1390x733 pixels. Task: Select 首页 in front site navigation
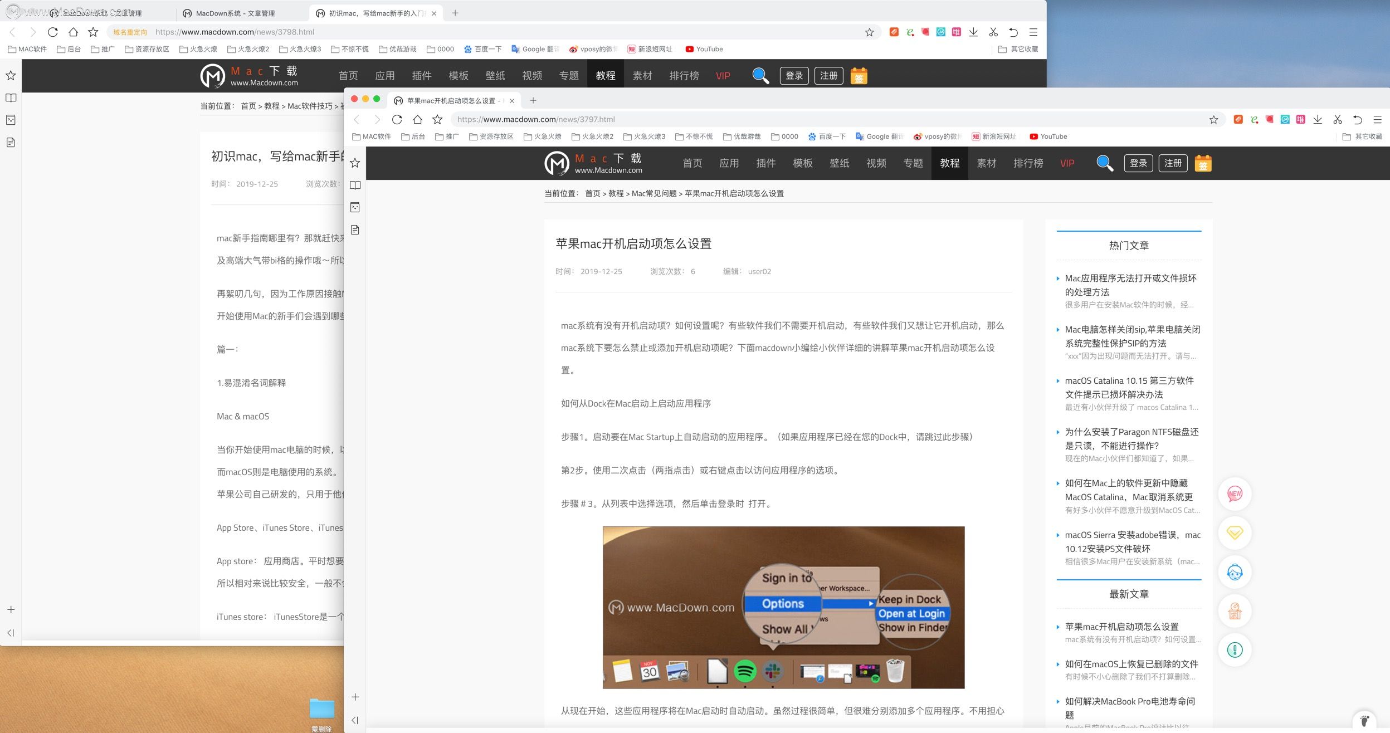point(692,163)
